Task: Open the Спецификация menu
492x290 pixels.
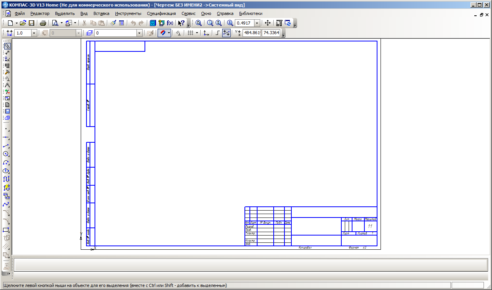Action: (x=161, y=13)
